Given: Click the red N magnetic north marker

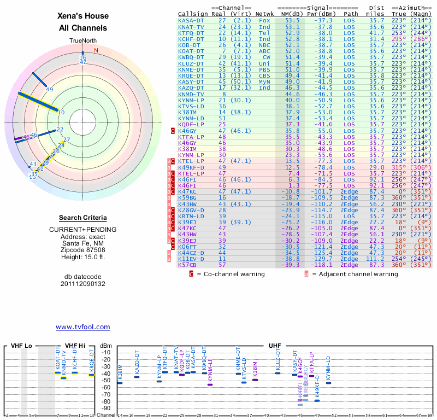Looking at the screenshot, I should (96, 50).
